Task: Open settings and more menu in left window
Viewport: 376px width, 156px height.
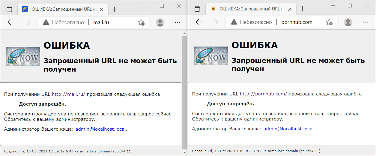Action: click(x=177, y=22)
